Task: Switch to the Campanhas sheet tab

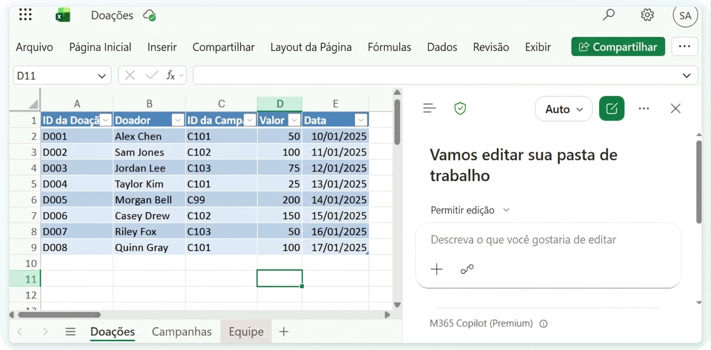Action: 182,332
